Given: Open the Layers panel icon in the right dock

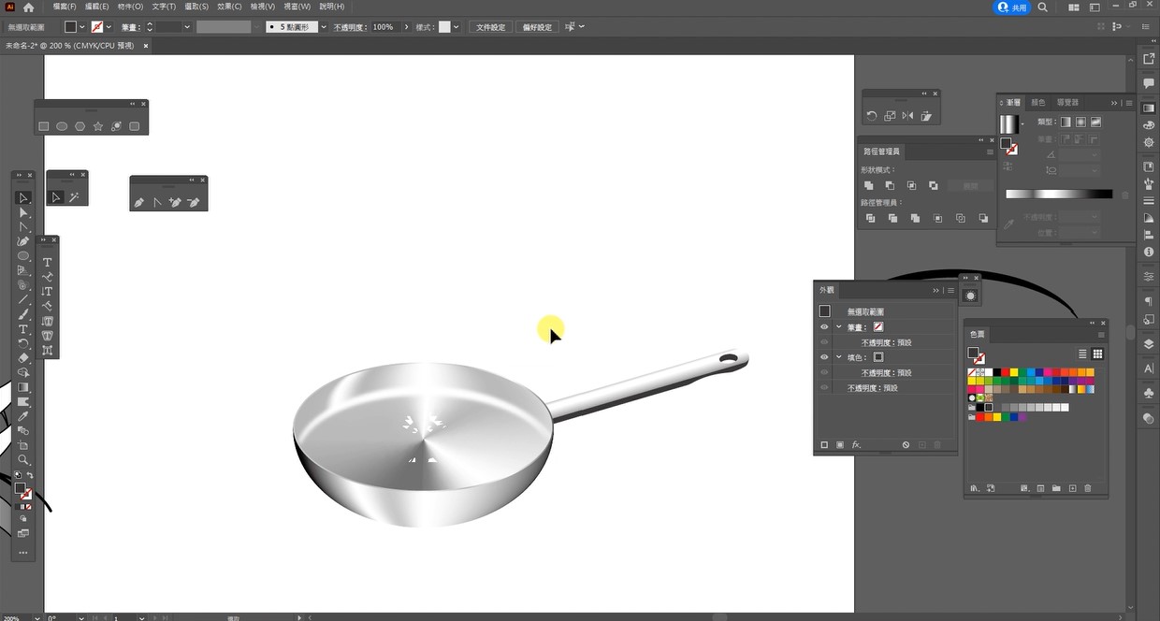Looking at the screenshot, I should 1149,344.
